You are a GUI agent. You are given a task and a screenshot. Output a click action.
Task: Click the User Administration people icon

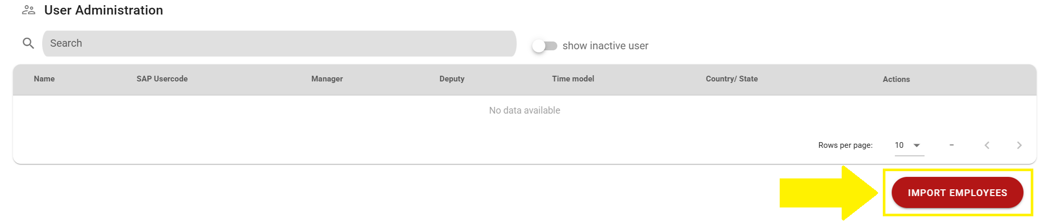point(29,10)
